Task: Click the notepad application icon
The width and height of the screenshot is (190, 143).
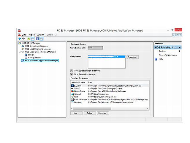Action: pyautogui.click(x=72, y=94)
